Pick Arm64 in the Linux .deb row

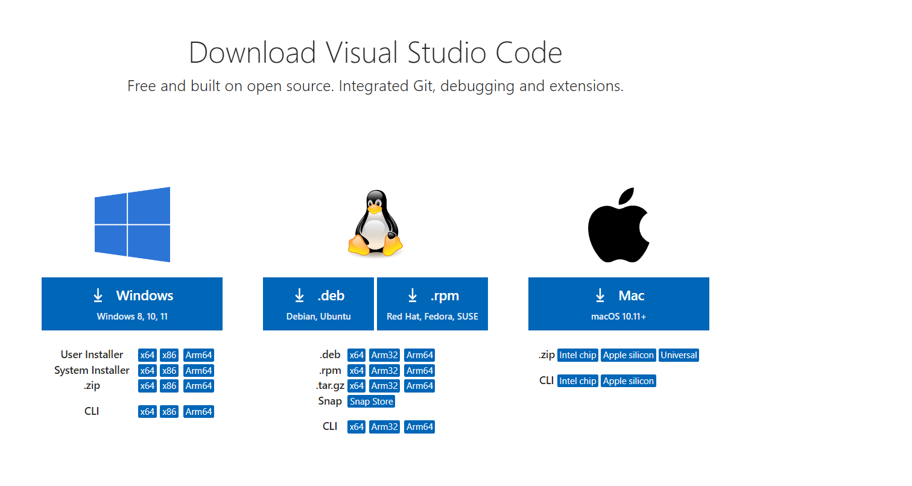click(420, 355)
